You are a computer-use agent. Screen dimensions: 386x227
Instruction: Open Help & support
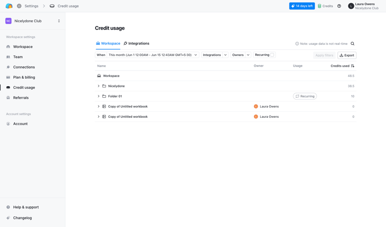(26, 207)
